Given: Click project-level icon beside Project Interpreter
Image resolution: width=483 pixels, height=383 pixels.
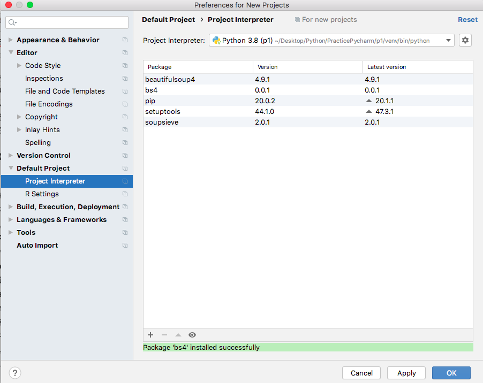Looking at the screenshot, I should coord(125,181).
